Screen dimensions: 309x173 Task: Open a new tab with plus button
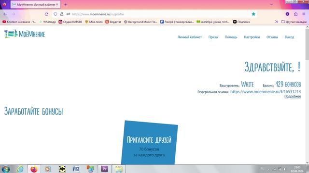click(66, 4)
